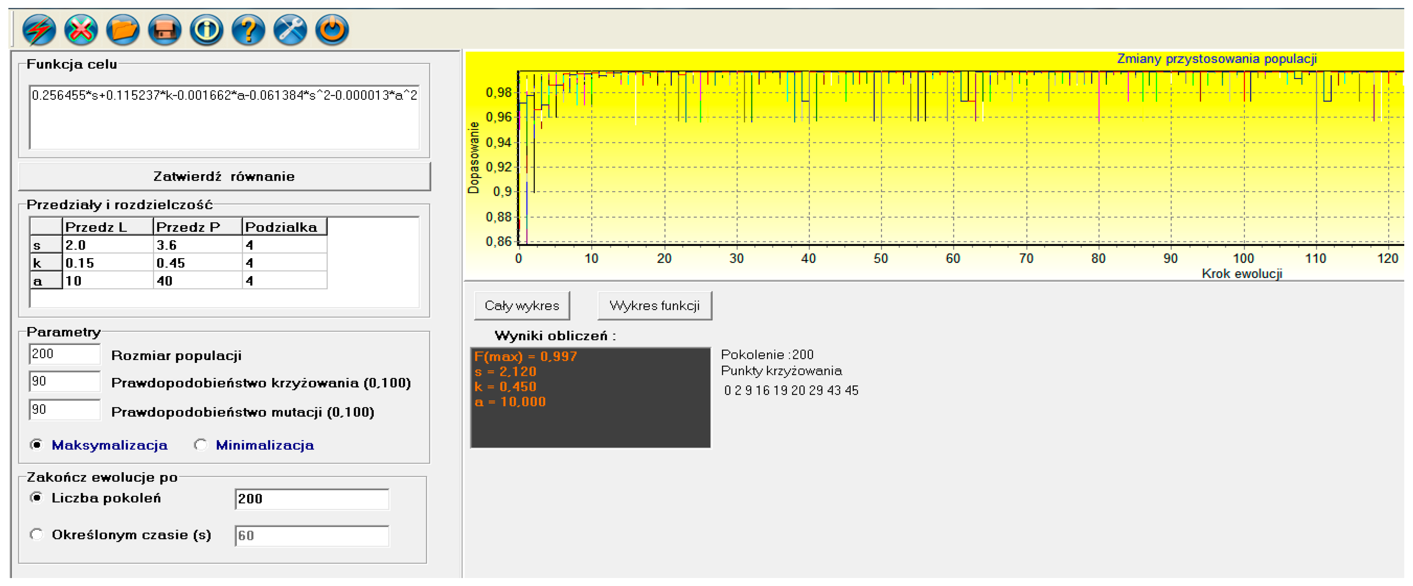Click the power exit icon
The height and width of the screenshot is (586, 1413).
pyautogui.click(x=332, y=29)
